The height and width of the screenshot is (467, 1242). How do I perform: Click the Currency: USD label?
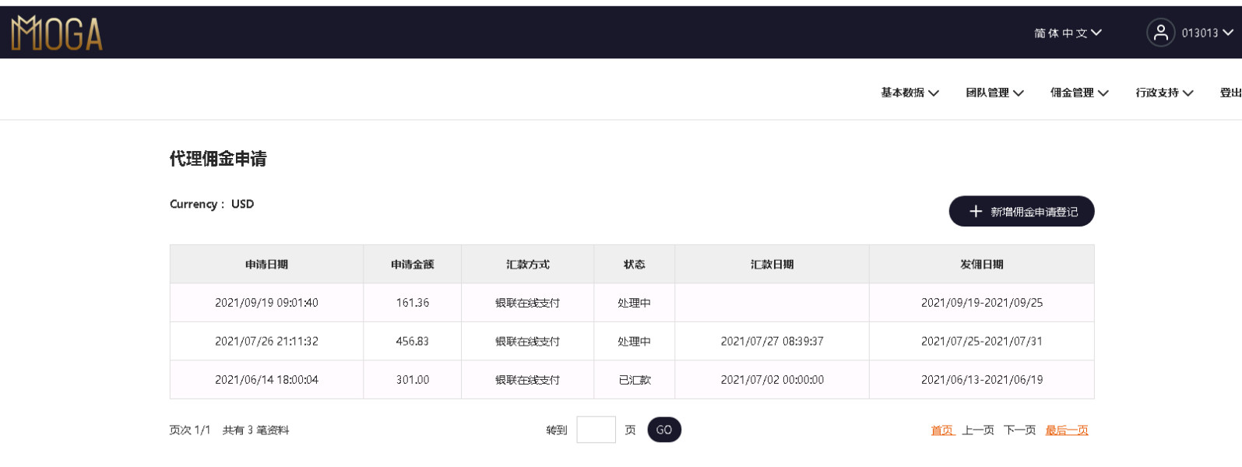point(212,204)
